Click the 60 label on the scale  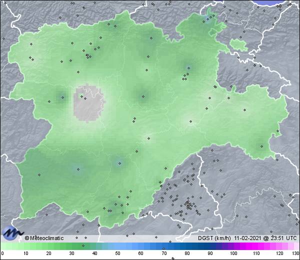coord(141,254)
